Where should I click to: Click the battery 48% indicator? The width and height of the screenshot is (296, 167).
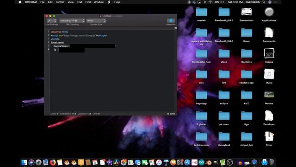pos(219,2)
